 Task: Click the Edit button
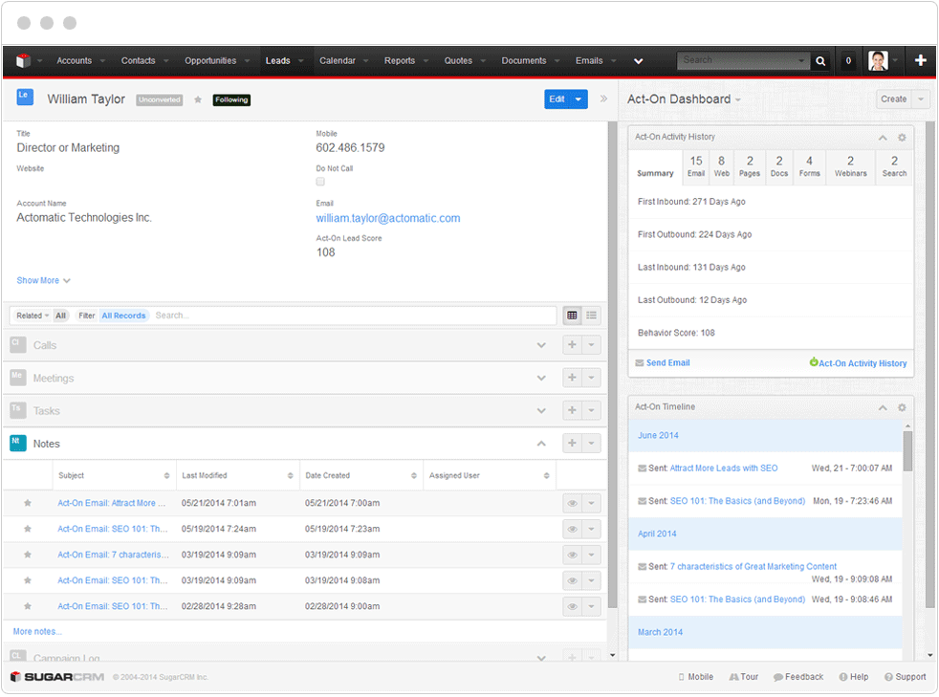(557, 99)
